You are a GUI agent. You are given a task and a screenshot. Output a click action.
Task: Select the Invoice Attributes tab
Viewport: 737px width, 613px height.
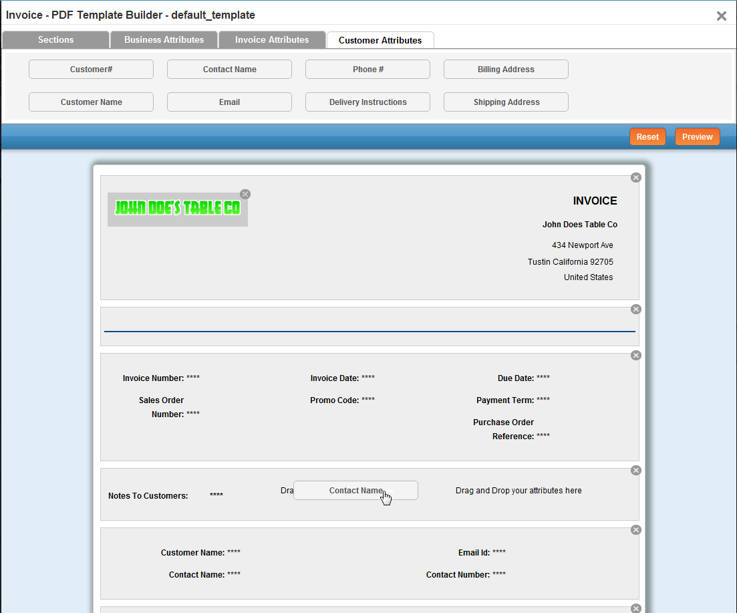[x=272, y=40]
